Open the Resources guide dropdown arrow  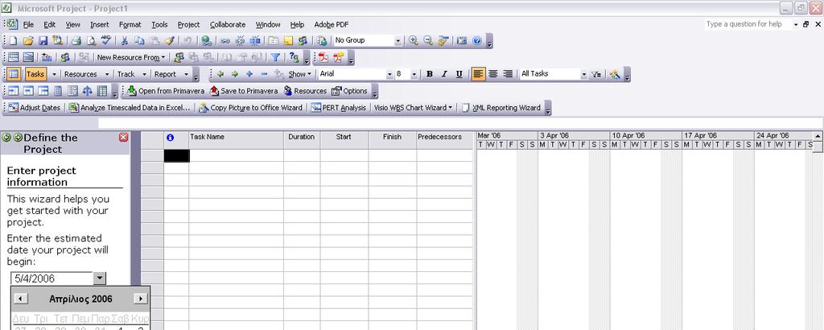coord(107,74)
